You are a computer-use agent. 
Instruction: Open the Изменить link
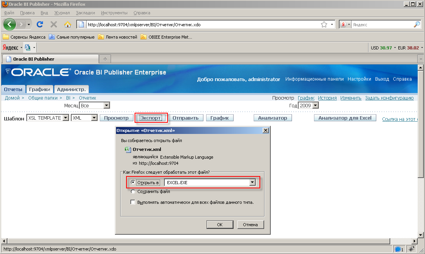351,98
